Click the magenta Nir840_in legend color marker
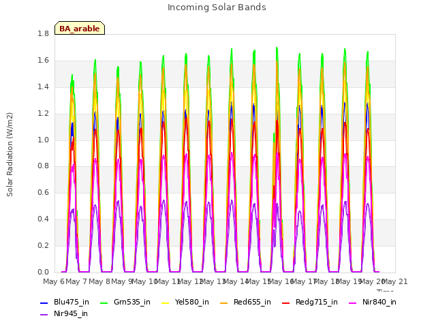This screenshot has height=327, width=436. pos(353,302)
